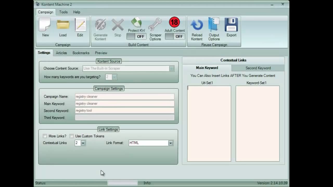The width and height of the screenshot is (333, 187).
Task: Toggle the Adult Content OFF switch
Action: 175,36
